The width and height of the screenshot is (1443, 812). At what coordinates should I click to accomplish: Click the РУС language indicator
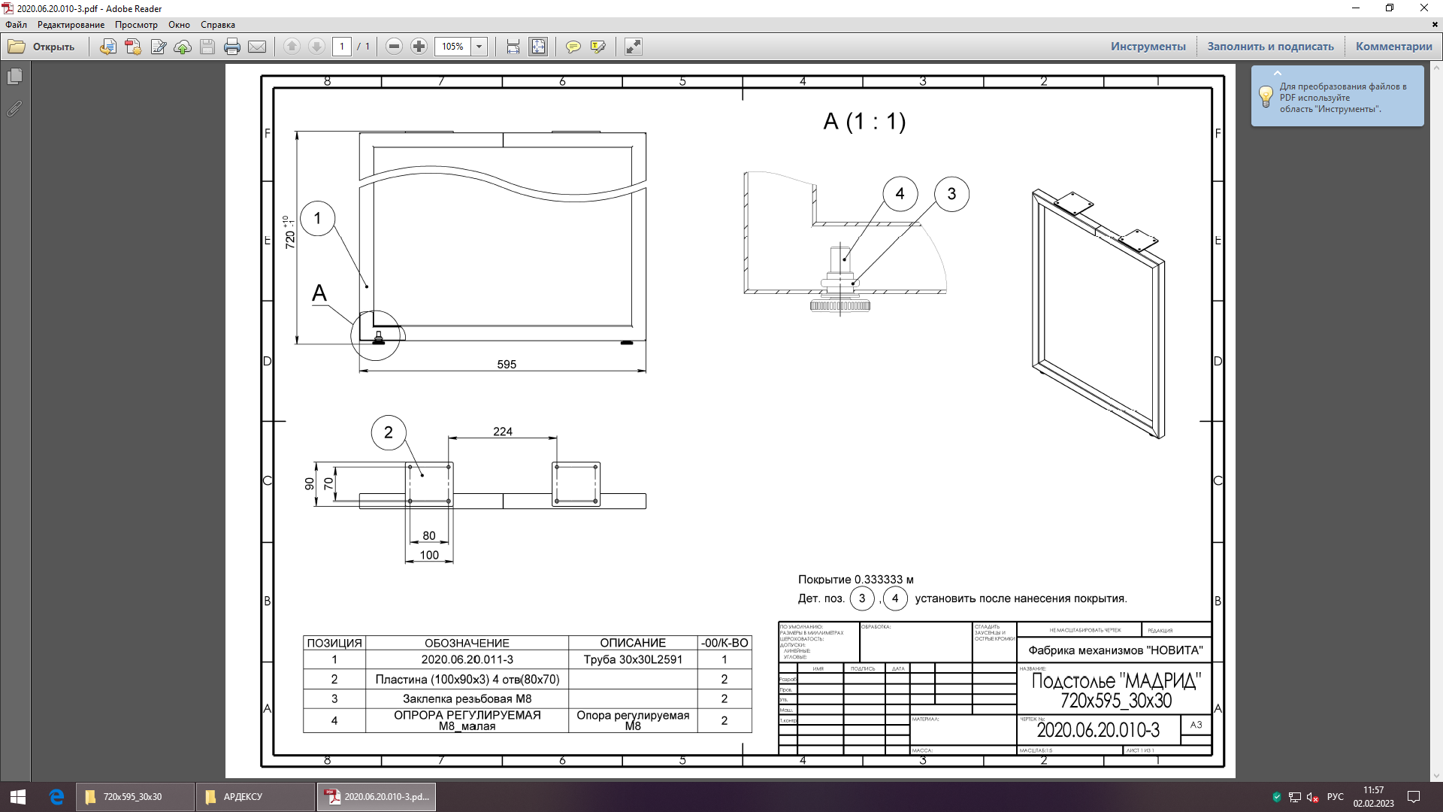coord(1336,797)
